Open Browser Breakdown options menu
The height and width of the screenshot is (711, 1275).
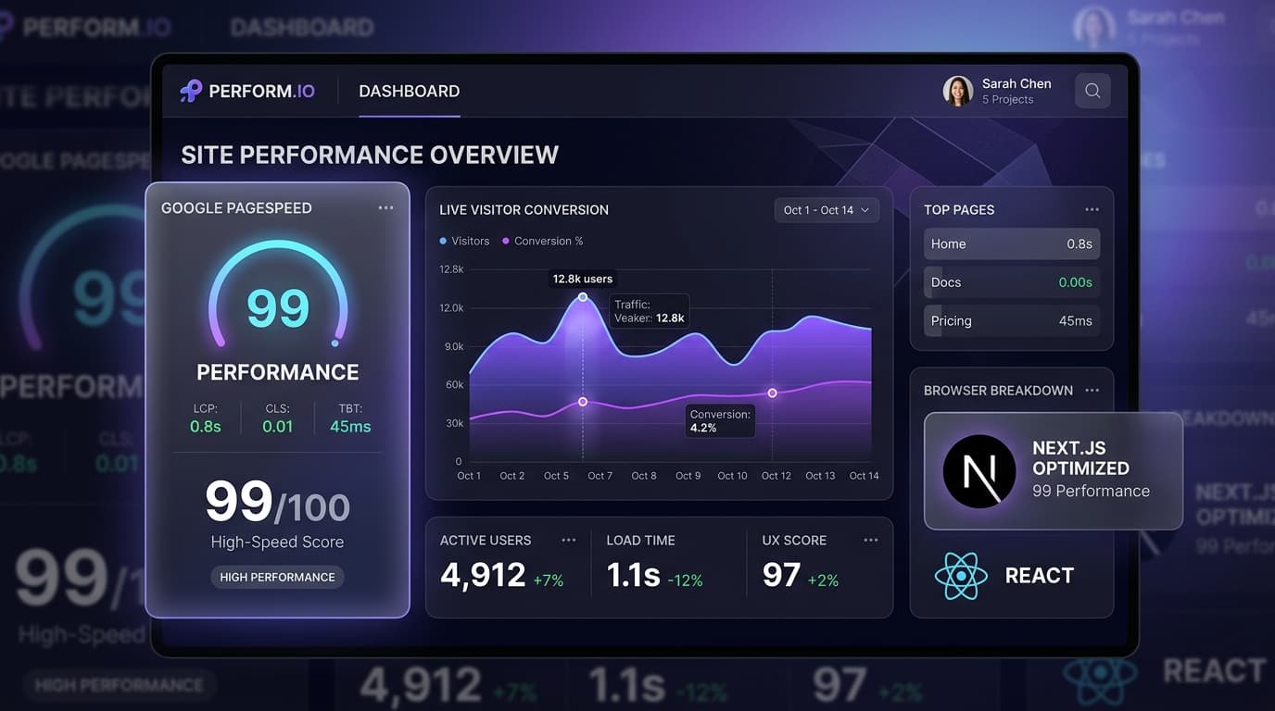click(x=1092, y=391)
